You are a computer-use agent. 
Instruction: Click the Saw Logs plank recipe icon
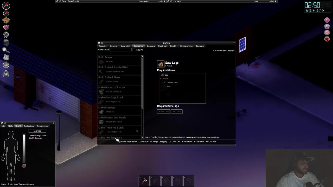161,64
